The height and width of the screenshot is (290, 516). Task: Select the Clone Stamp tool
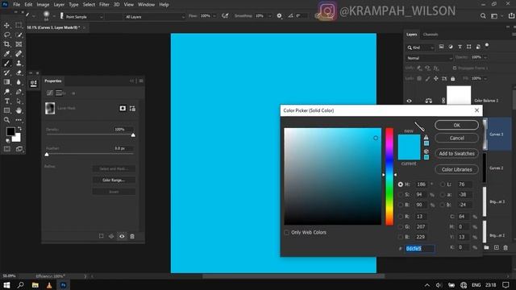[19, 63]
